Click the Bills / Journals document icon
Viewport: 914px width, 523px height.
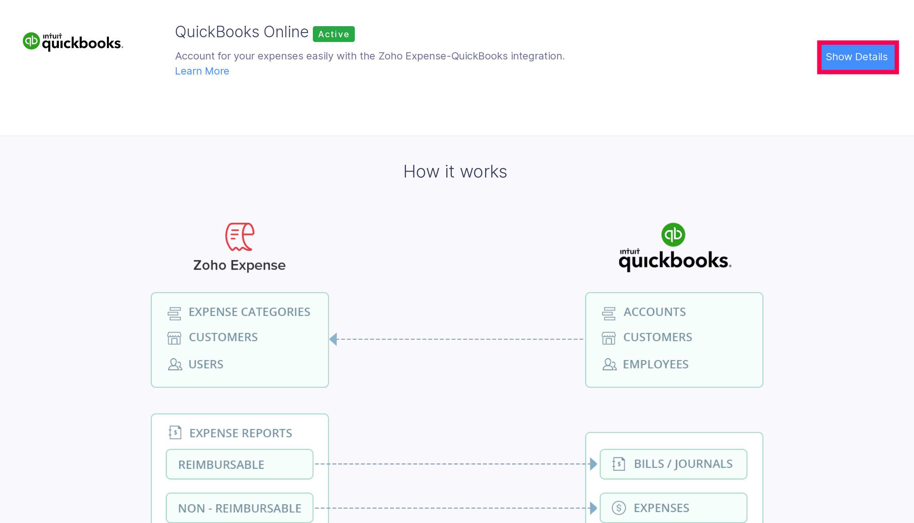tap(619, 464)
